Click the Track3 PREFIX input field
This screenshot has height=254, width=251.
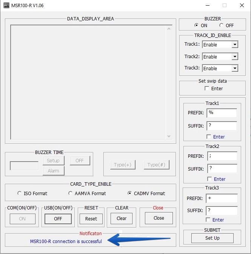coord(222,198)
